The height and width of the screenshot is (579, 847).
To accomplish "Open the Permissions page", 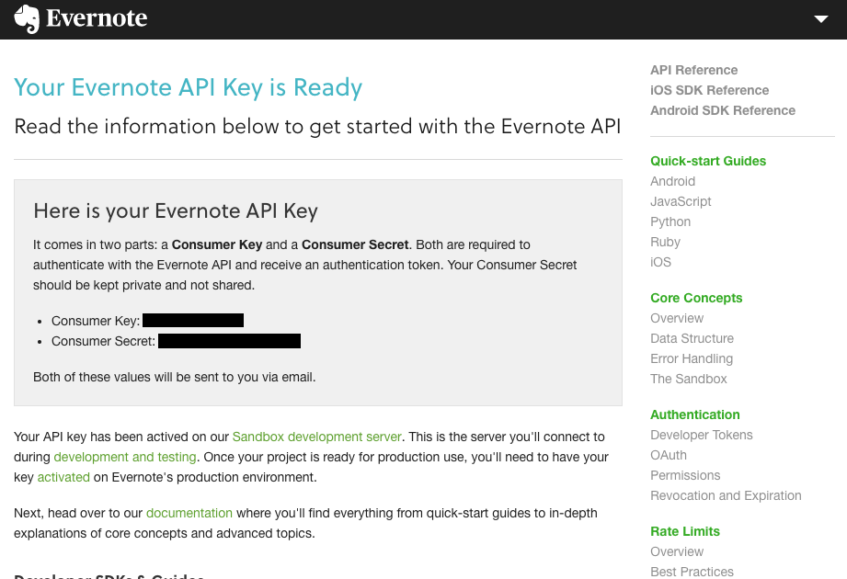I will (x=685, y=475).
